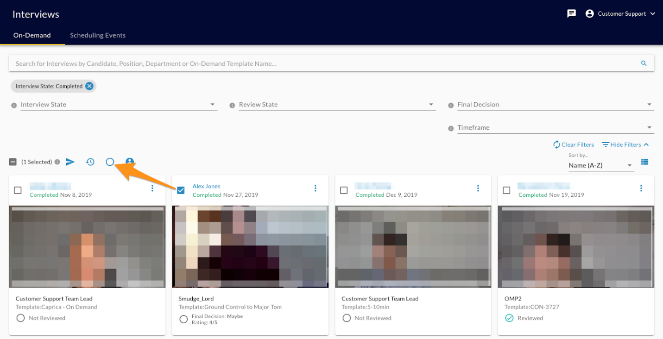Open more options on Alex Jones card

click(316, 188)
